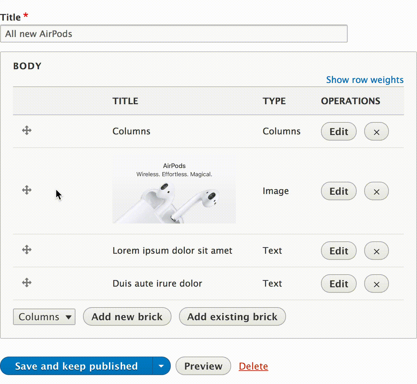Click drag handle for Duis aute row

point(27,283)
